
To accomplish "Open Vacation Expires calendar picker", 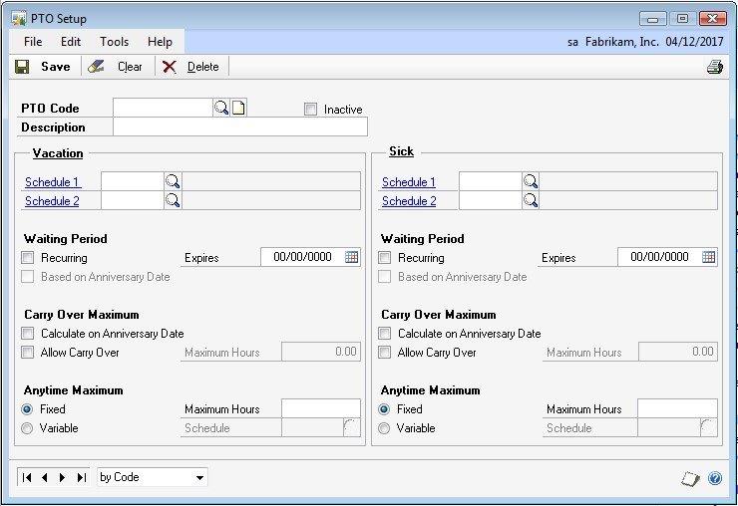I will pyautogui.click(x=352, y=257).
